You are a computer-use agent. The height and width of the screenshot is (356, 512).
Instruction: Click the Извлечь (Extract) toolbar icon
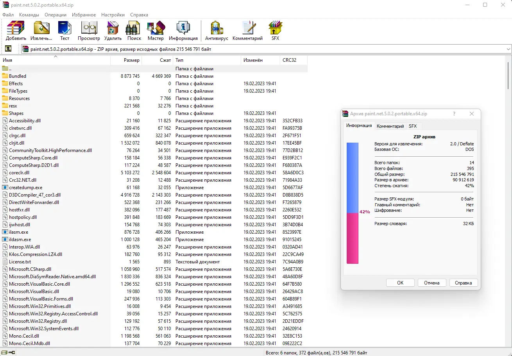click(41, 28)
